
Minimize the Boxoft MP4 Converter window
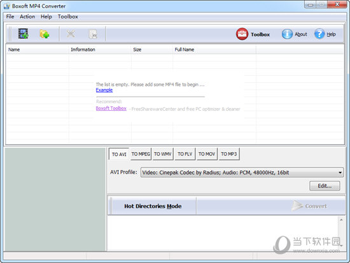[x=310, y=4]
